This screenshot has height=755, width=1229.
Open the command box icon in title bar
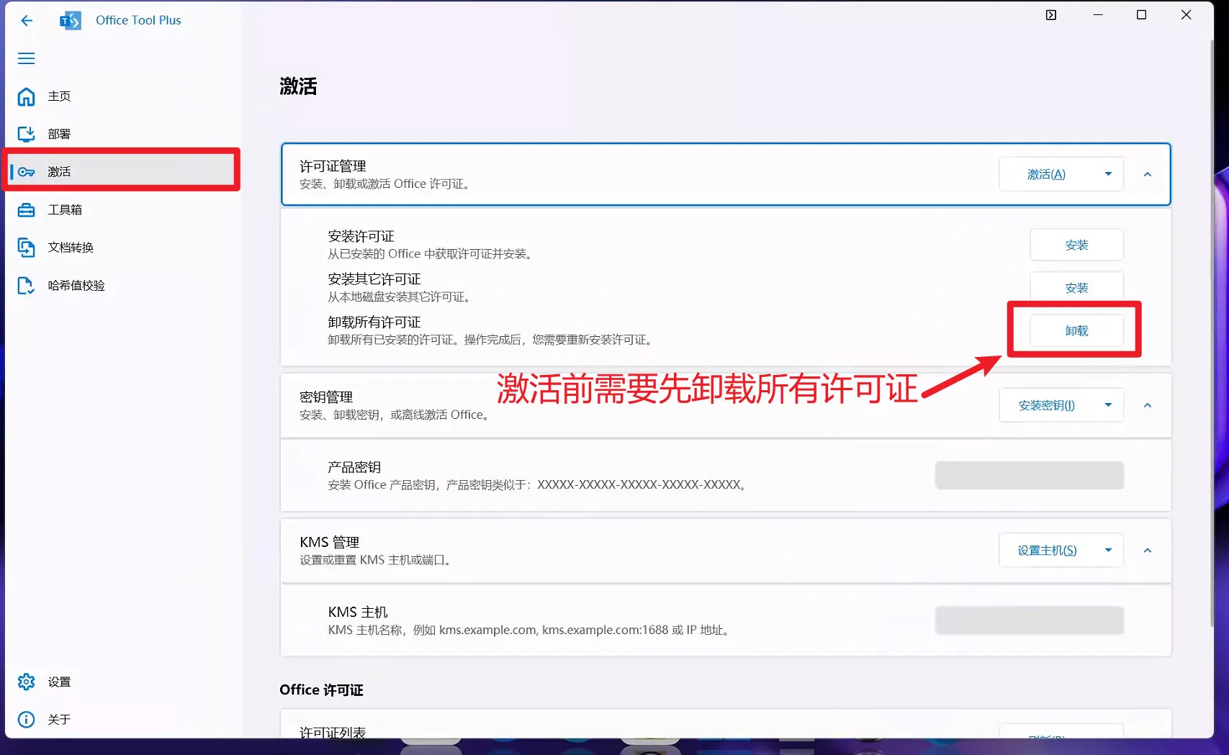1051,15
